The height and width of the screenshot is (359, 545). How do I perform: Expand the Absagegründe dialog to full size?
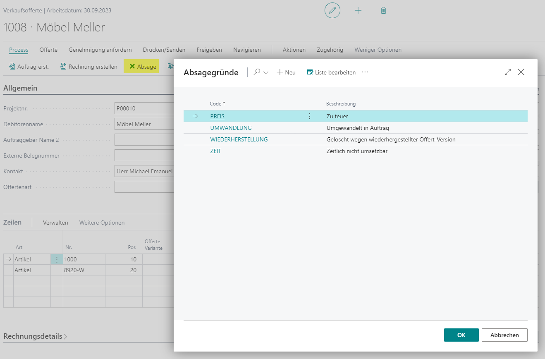pos(508,72)
